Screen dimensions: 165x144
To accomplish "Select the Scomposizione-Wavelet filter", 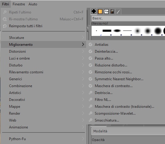I will tap(126, 113).
